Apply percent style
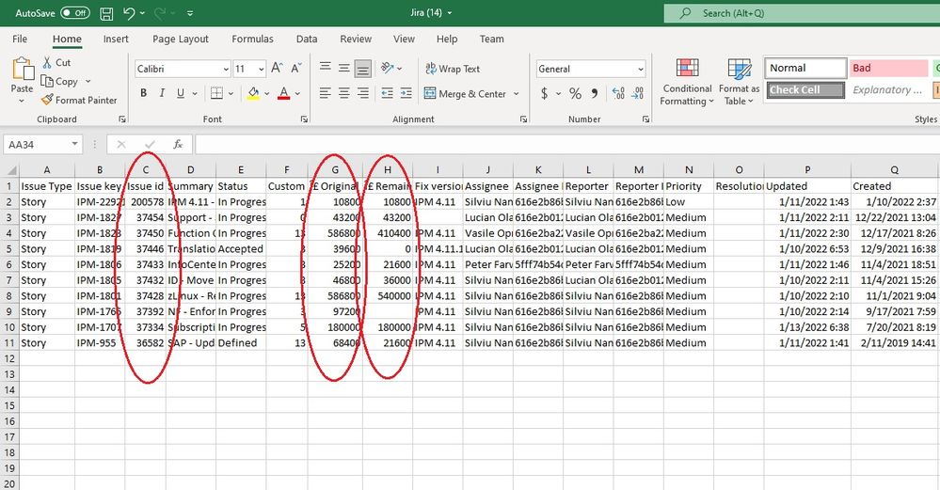Image resolution: width=940 pixels, height=490 pixels. point(576,93)
